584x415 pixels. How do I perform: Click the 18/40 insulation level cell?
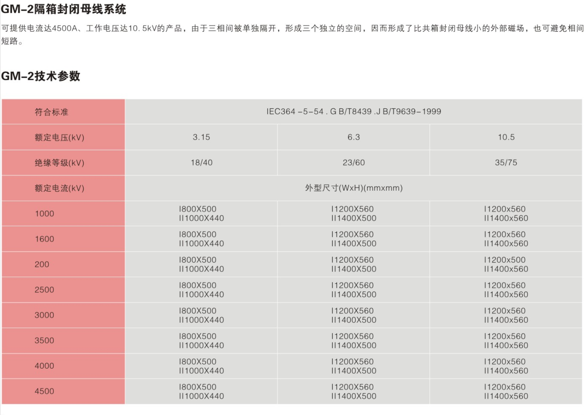201,163
